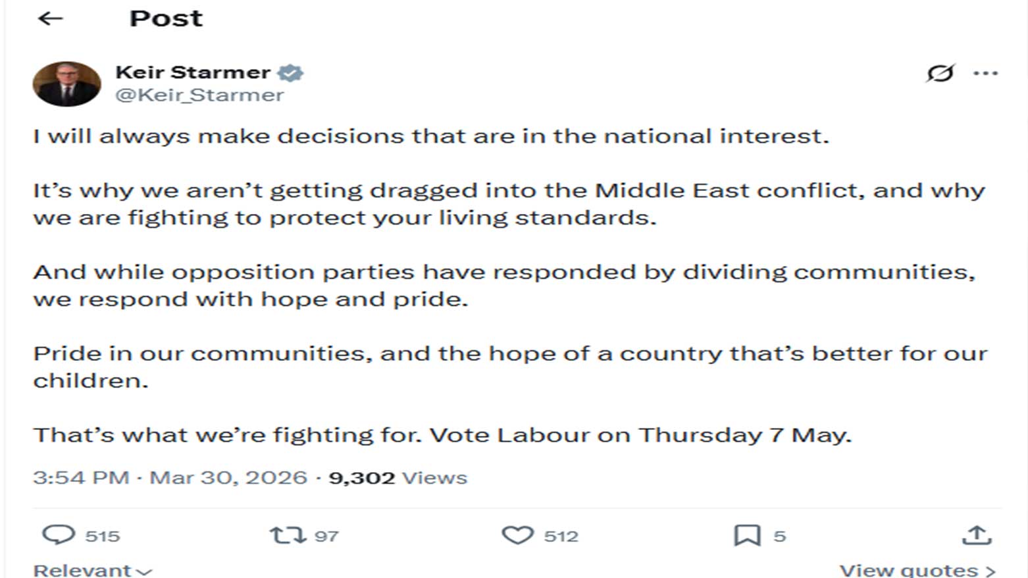Click the 97 reposts count
1028x578 pixels.
click(326, 536)
